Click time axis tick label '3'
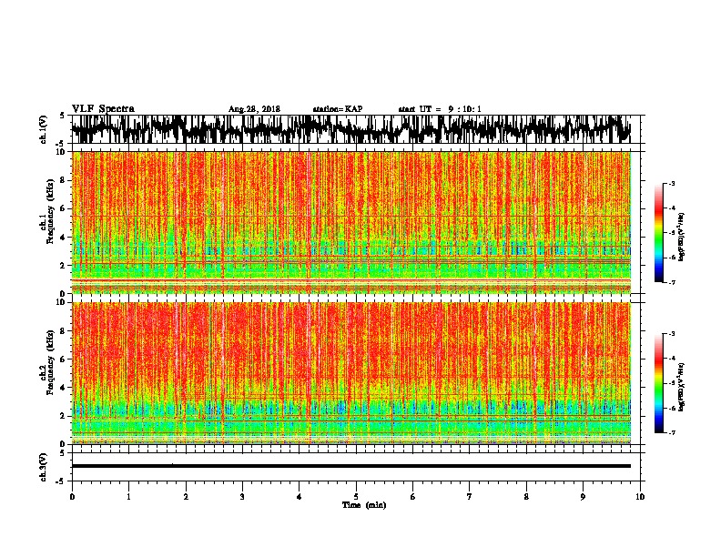Viewport: 721px width, 557px height. tap(242, 497)
